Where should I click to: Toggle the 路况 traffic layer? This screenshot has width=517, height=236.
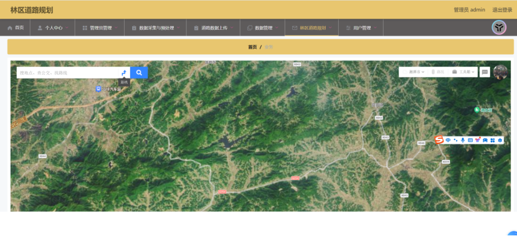point(438,72)
